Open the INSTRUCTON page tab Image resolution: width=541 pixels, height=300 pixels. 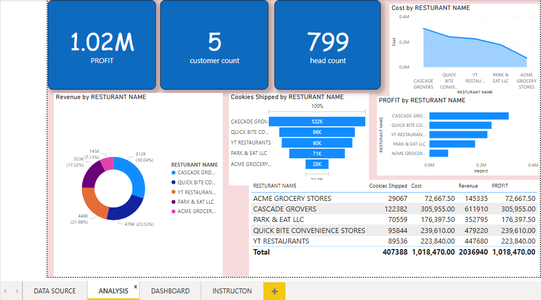(232, 291)
